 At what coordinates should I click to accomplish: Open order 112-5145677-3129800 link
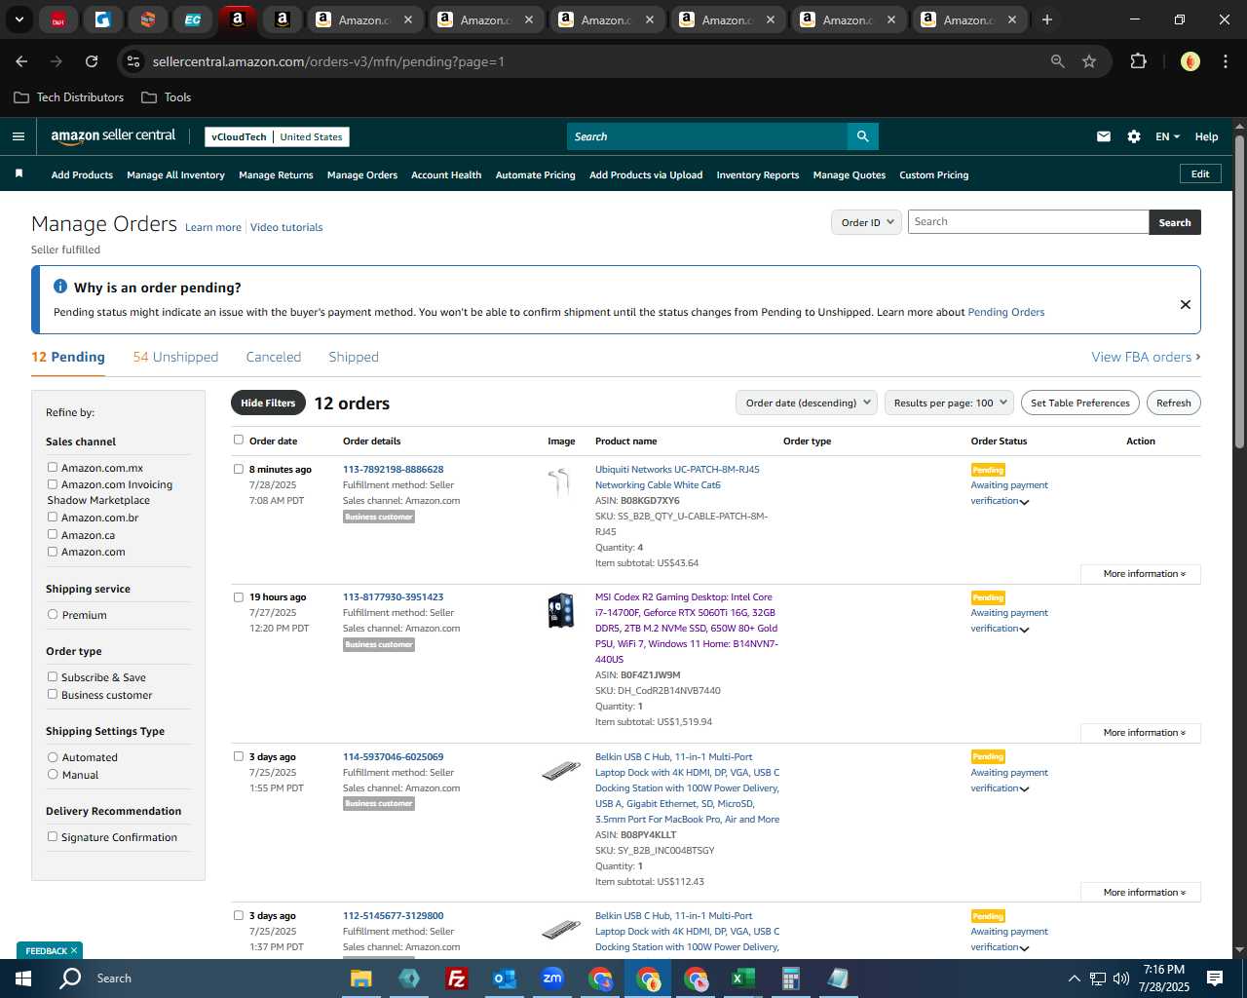click(x=394, y=916)
